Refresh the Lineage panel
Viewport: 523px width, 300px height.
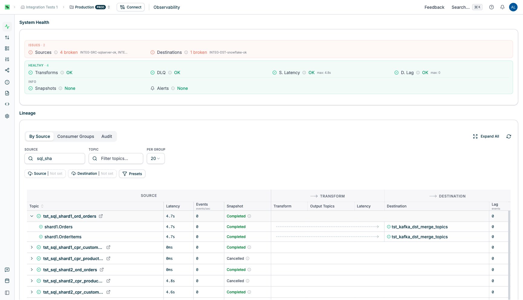click(x=509, y=136)
